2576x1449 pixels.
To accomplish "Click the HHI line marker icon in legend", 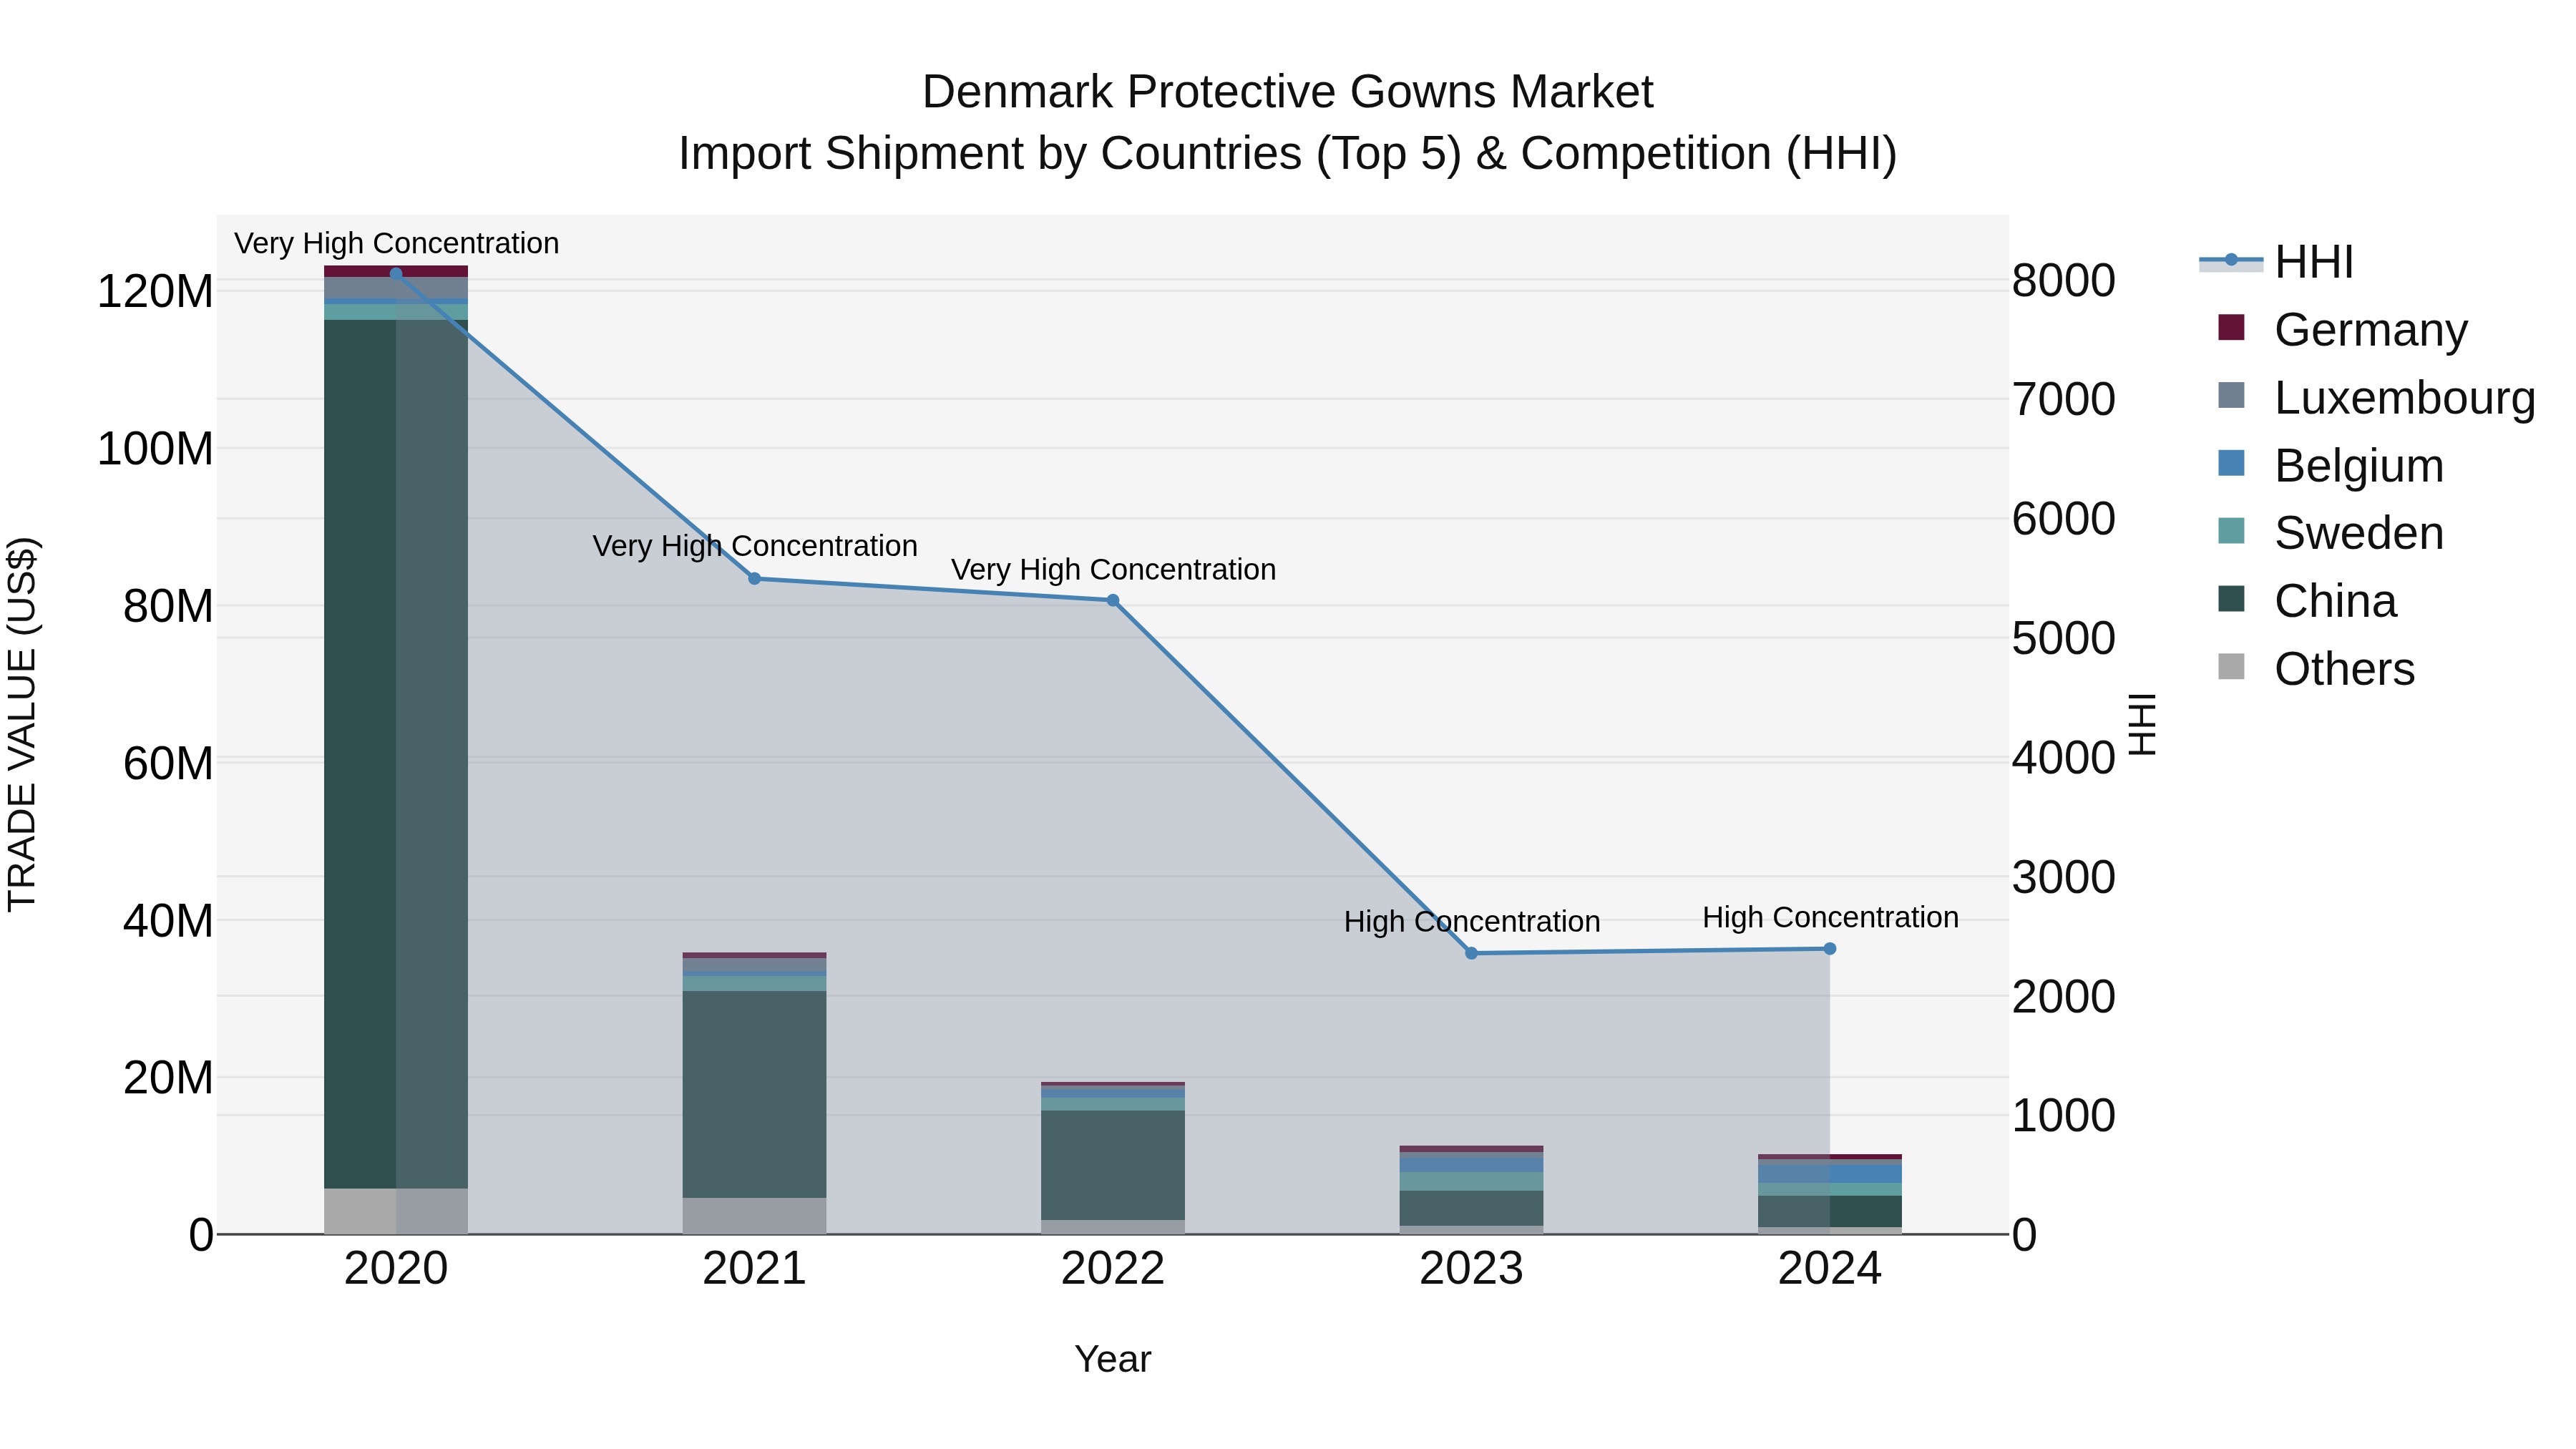I will [2231, 261].
